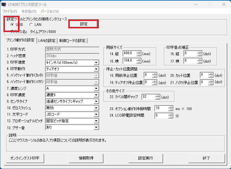231x169 pixels.
Task: Click the 用紙サイズ 縦 field showing 400.0
Action: (130, 53)
